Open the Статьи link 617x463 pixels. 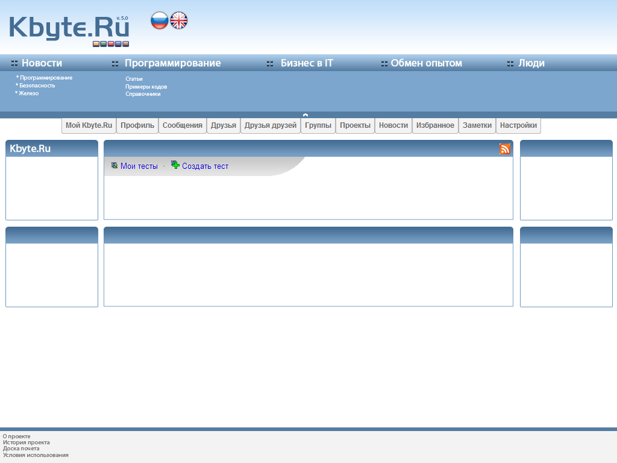pos(134,79)
